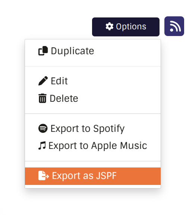This screenshot has width=186, height=215.
Task: Click the orange highlighted menu row
Action: (93, 176)
